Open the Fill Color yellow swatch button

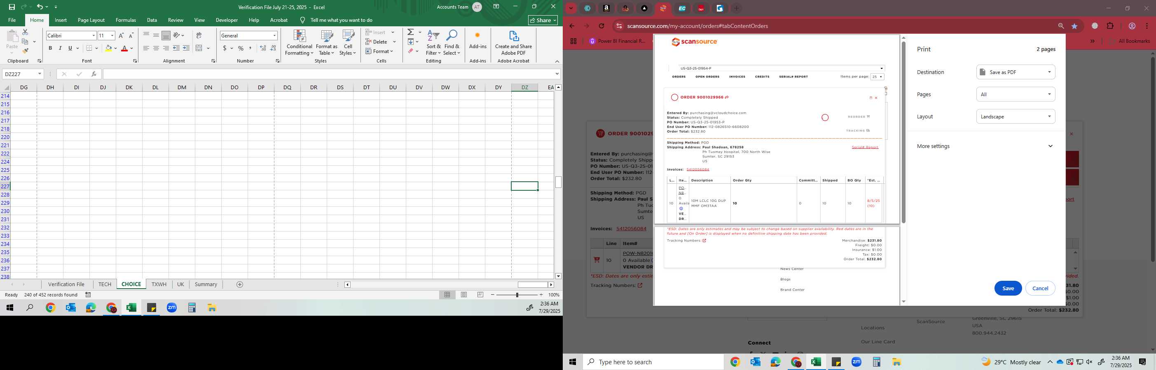point(108,48)
